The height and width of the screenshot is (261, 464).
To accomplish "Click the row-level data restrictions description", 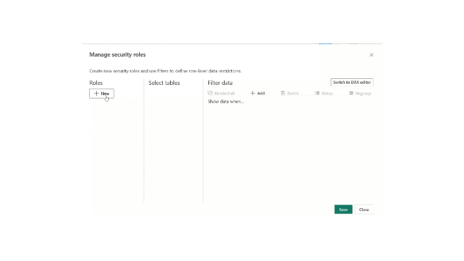I will (x=165, y=71).
